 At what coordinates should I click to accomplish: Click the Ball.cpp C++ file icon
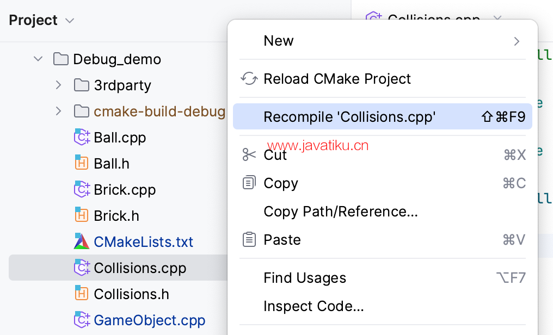click(82, 138)
